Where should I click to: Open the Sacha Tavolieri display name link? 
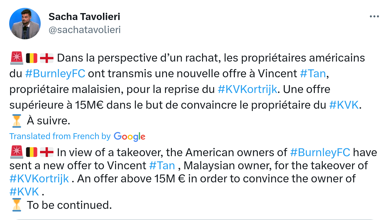(x=84, y=16)
